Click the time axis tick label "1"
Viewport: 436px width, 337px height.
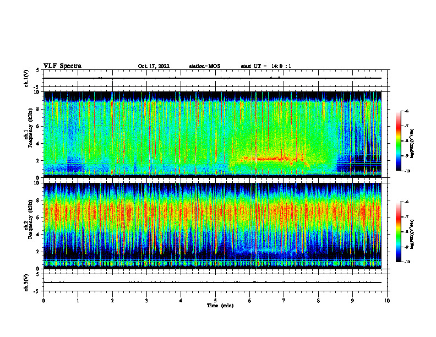point(78,301)
